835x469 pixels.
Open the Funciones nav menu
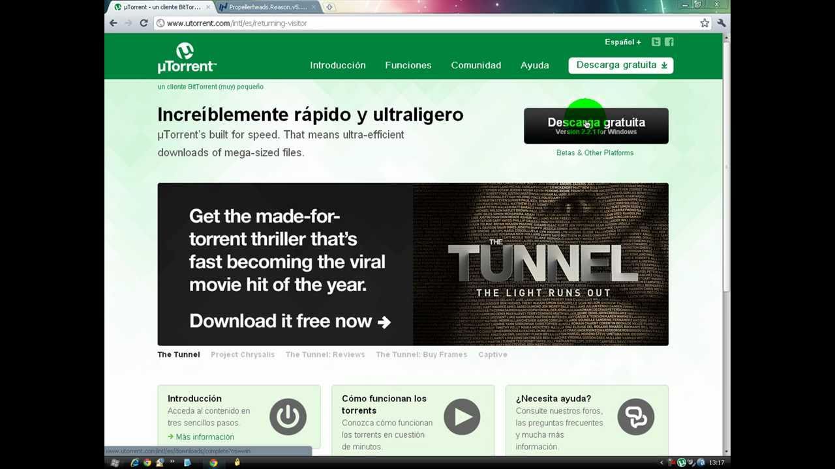pos(408,65)
